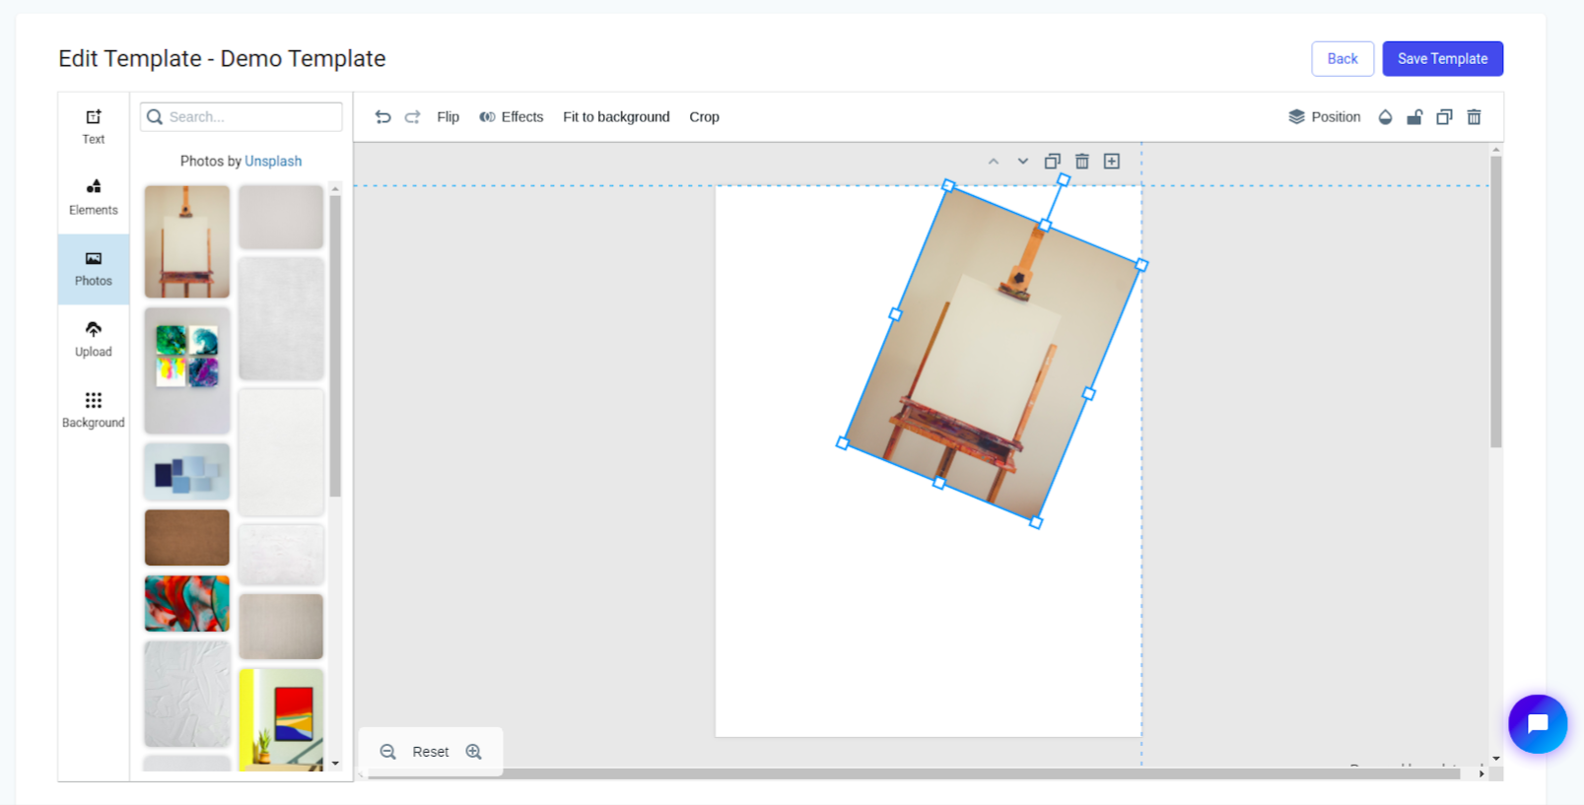Click the image rotation handle

(x=1064, y=180)
